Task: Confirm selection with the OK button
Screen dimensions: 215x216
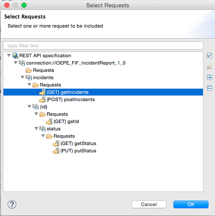Action: [191, 204]
